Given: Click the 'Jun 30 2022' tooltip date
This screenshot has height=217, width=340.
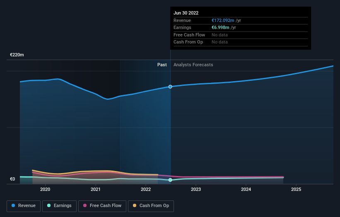Looking at the screenshot, I should coord(186,13).
